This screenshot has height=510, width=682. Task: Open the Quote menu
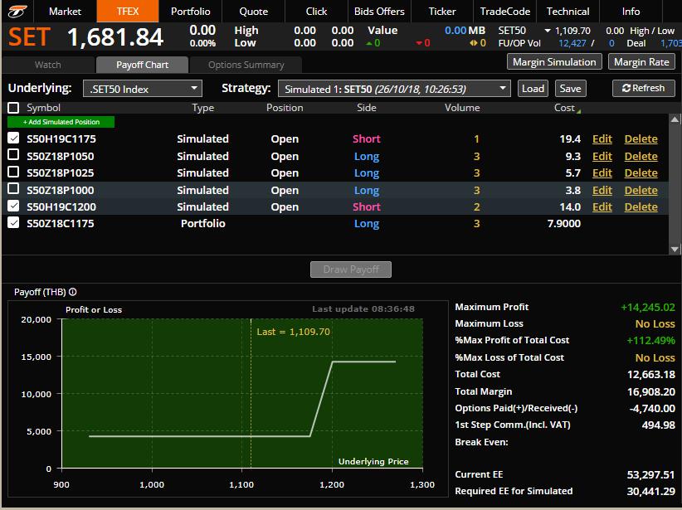click(254, 12)
